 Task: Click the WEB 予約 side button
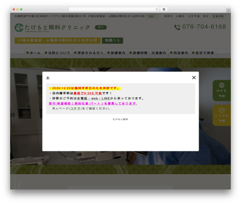tap(222, 91)
